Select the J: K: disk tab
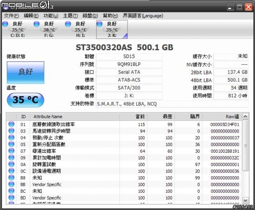 [x=112, y=29]
